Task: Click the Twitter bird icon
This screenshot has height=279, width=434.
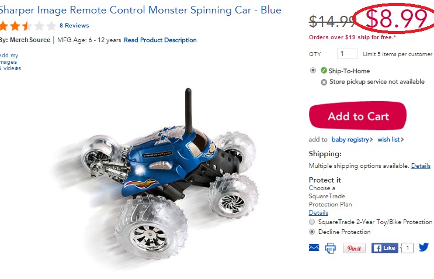Action: [x=423, y=247]
